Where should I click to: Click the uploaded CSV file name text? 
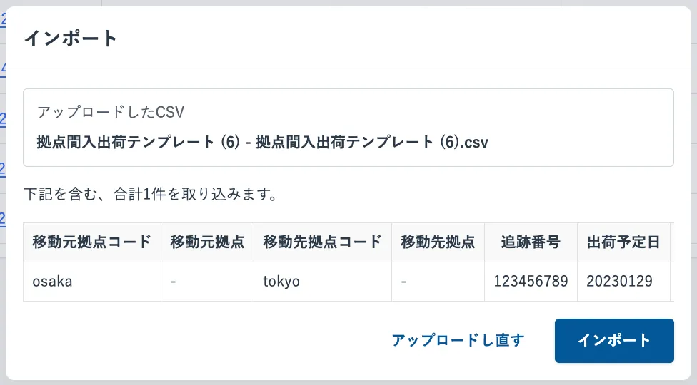tap(263, 142)
